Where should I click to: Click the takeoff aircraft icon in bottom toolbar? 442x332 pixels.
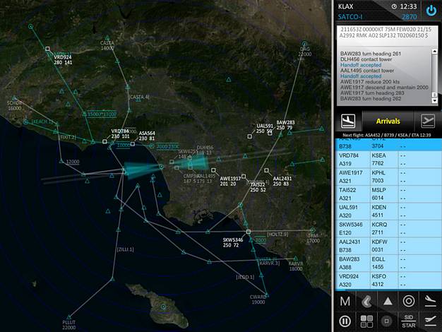(429, 321)
